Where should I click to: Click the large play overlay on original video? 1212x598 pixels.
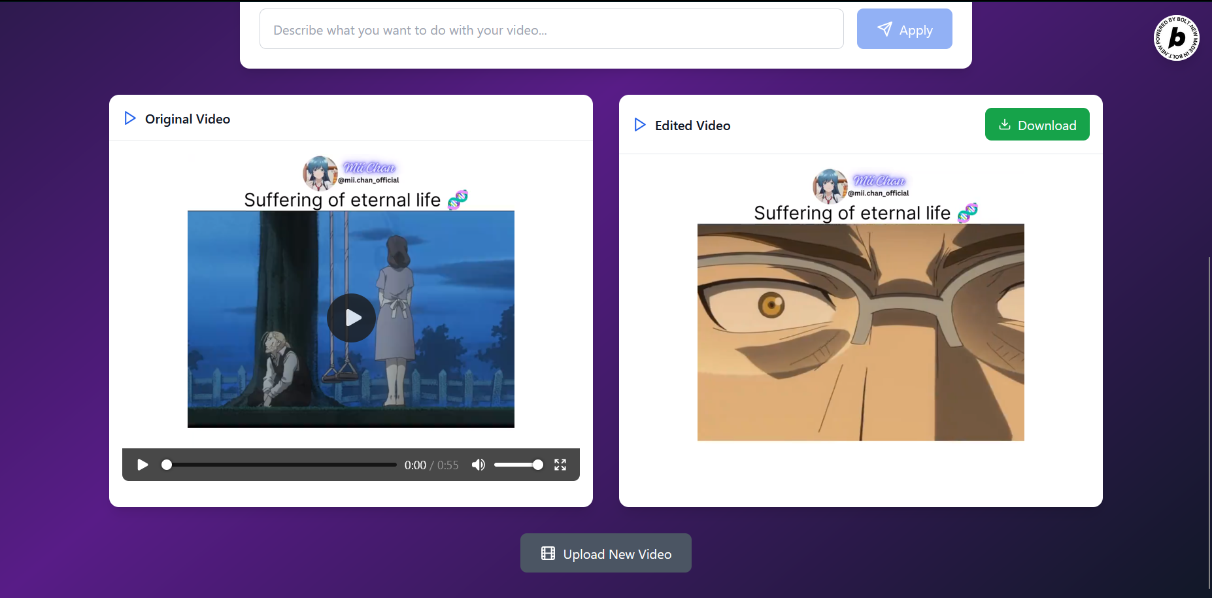351,318
